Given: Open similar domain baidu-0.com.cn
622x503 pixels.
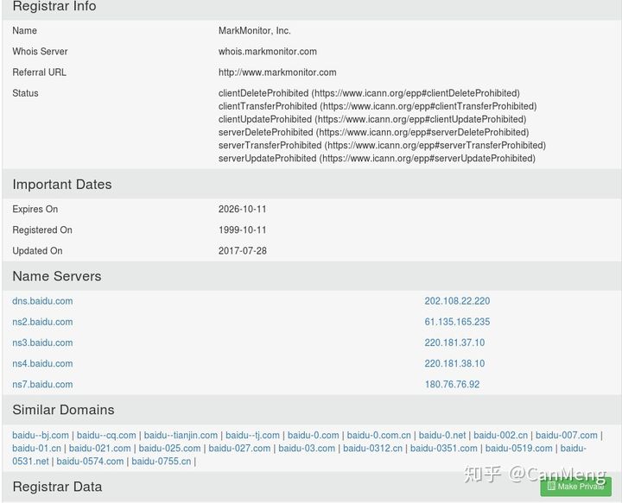Looking at the screenshot, I should tap(379, 436).
